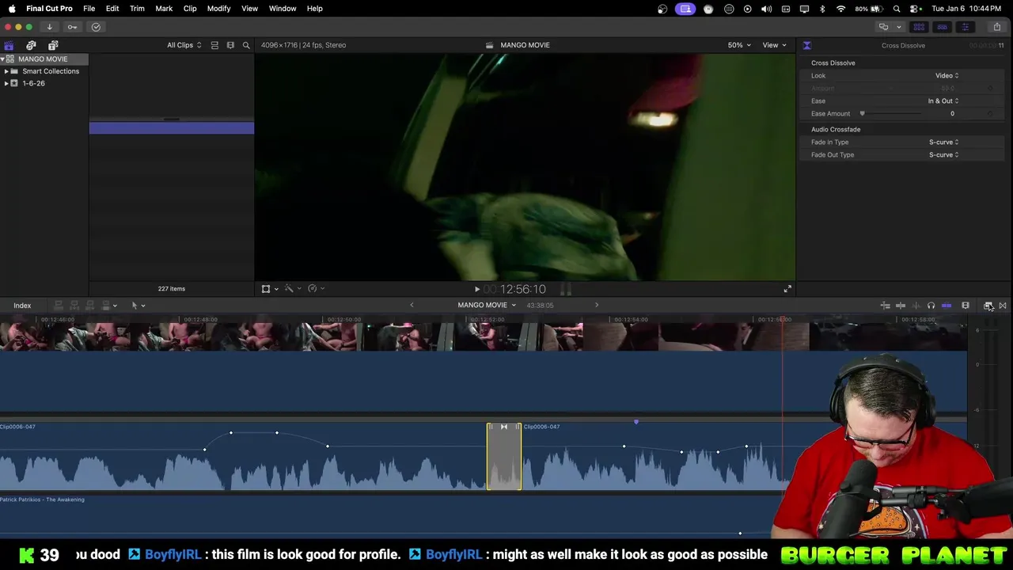Show the Photos and Audio sidebar
Screen dimensions: 1013x570
(31, 45)
